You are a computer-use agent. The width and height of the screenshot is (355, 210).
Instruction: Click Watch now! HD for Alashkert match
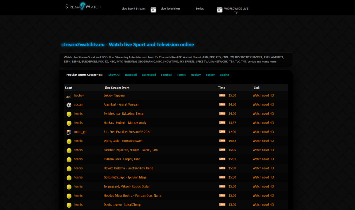click(x=263, y=104)
